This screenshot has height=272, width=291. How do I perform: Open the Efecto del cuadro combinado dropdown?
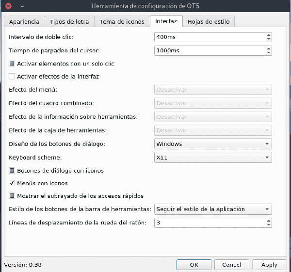tap(213, 103)
